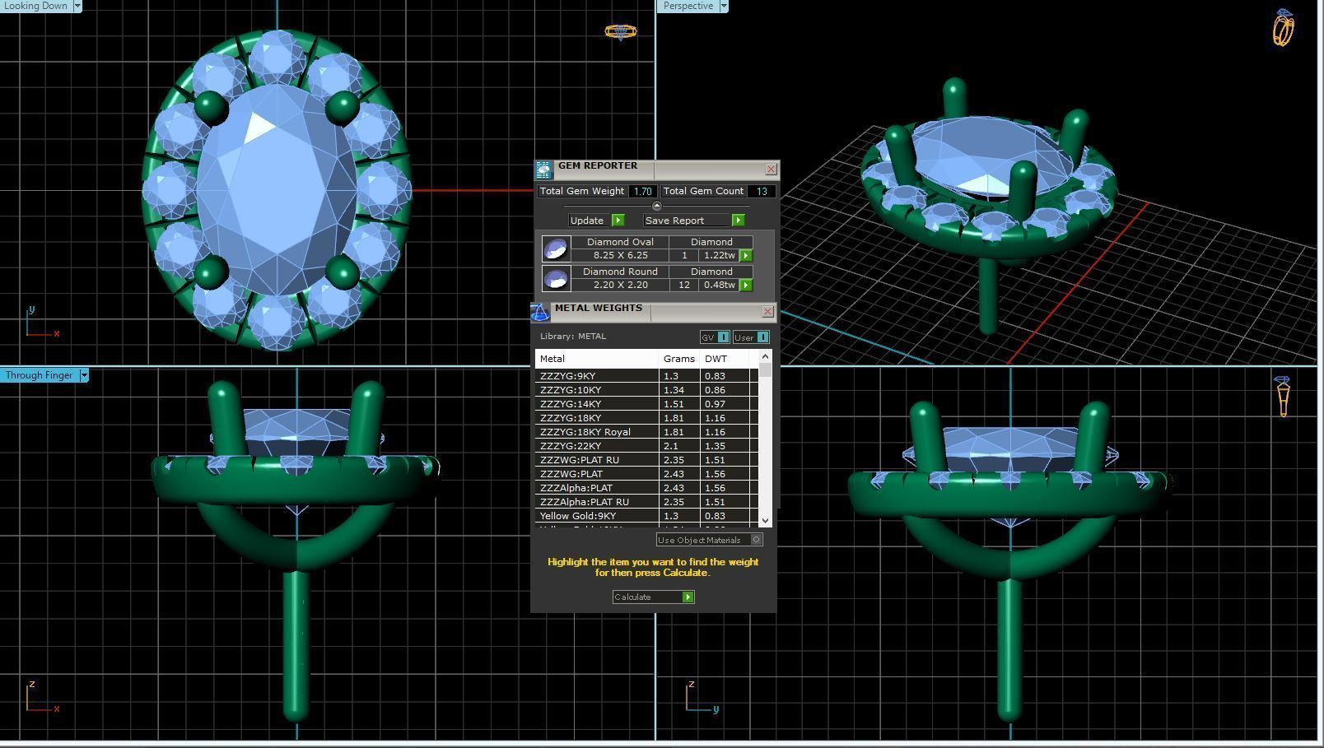Screen dimensions: 1324x748
Task: Click green arrow beside Save Report
Action: (739, 221)
